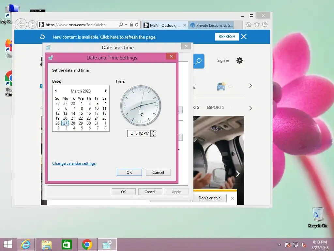Click the browser address bar URL

coord(76,25)
